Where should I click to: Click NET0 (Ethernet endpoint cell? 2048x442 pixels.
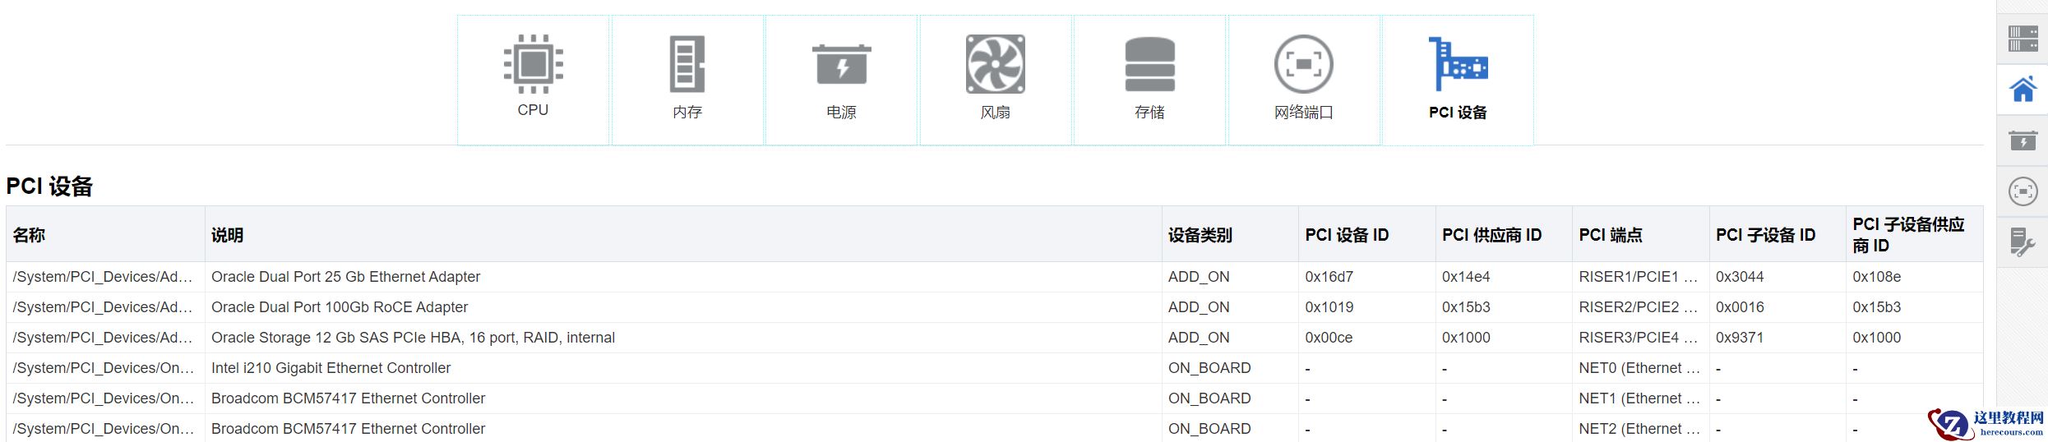(1639, 368)
